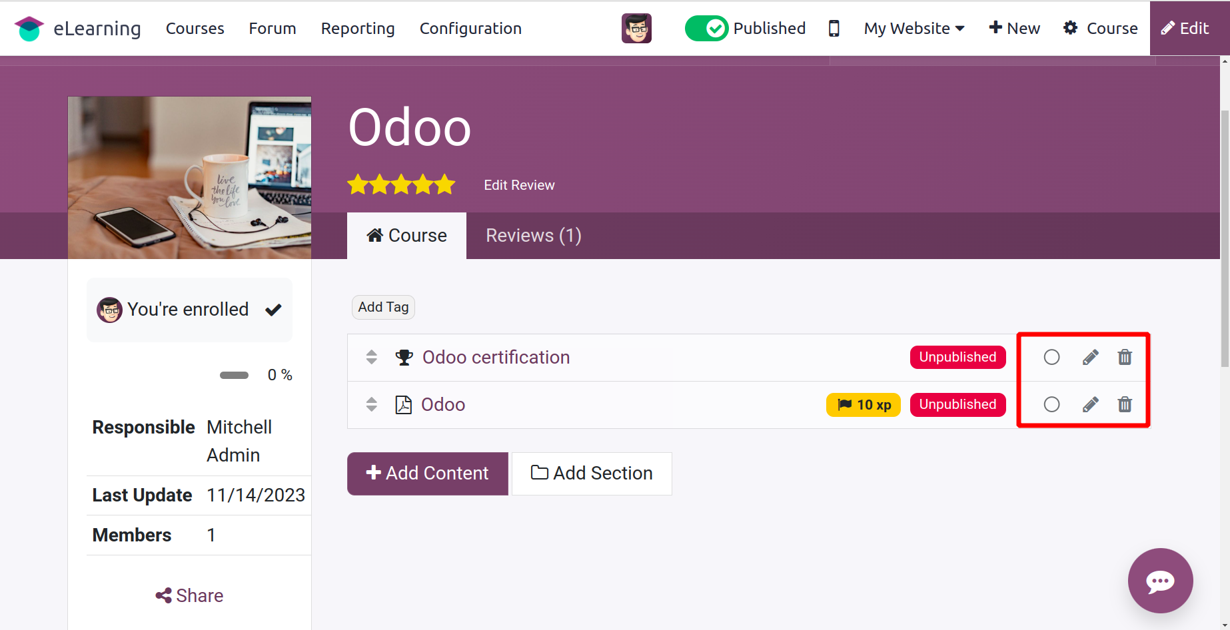The height and width of the screenshot is (630, 1230).
Task: Expand the My Website dropdown
Action: [914, 28]
